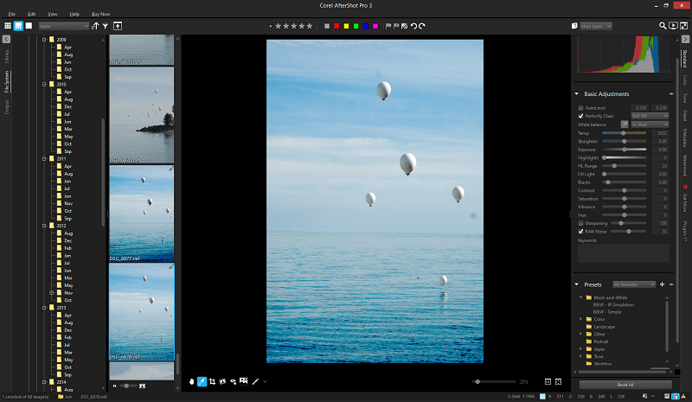Image resolution: width=692 pixels, height=402 pixels.
Task: Select the Pan hand tool
Action: [191, 381]
